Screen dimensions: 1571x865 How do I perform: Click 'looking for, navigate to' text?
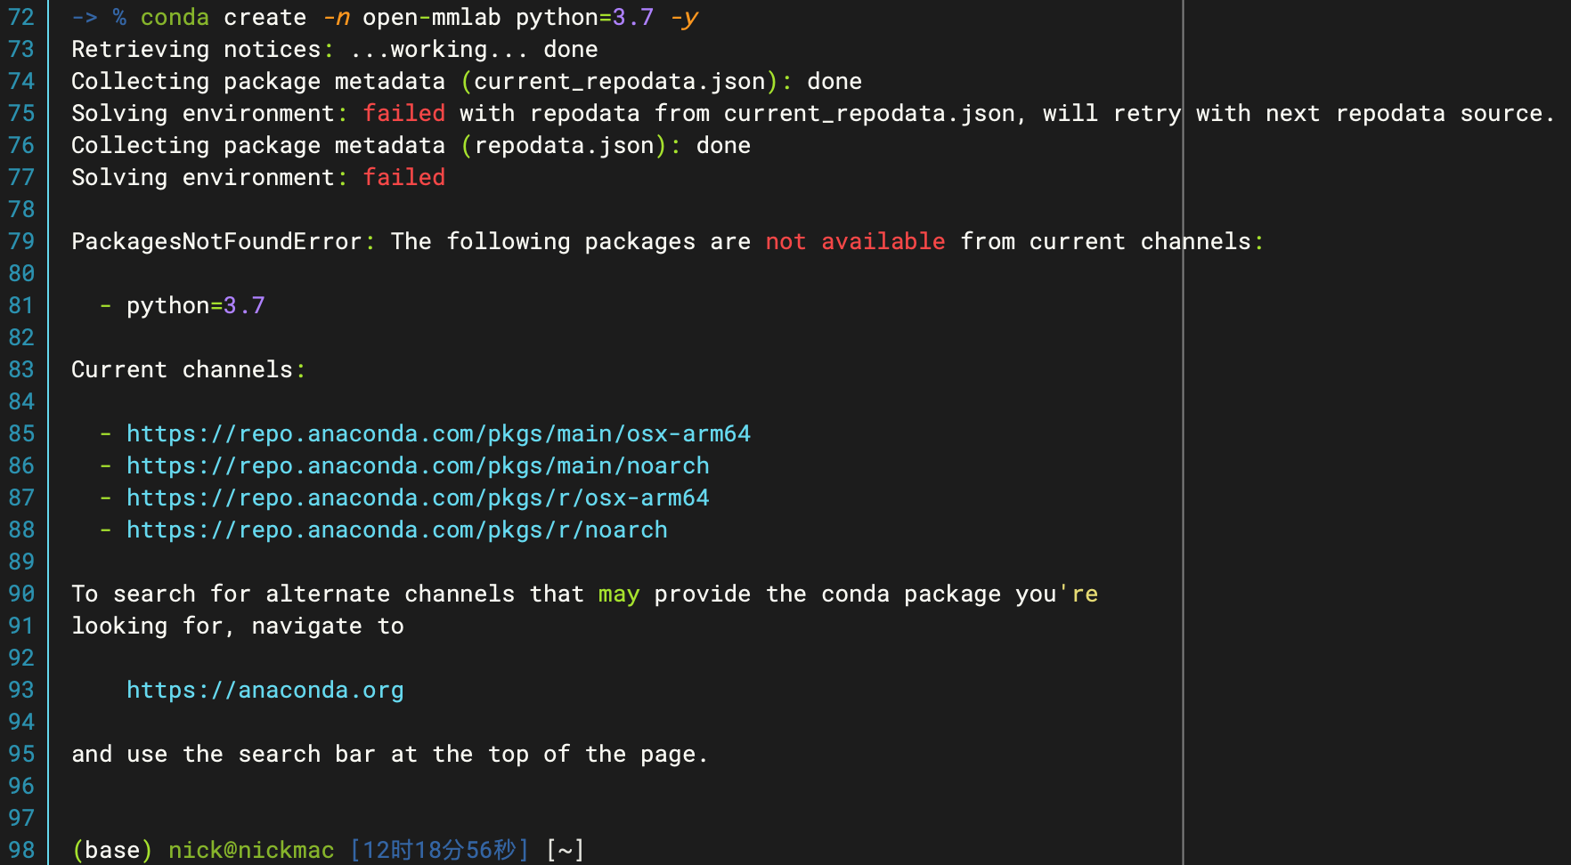[x=237, y=626]
